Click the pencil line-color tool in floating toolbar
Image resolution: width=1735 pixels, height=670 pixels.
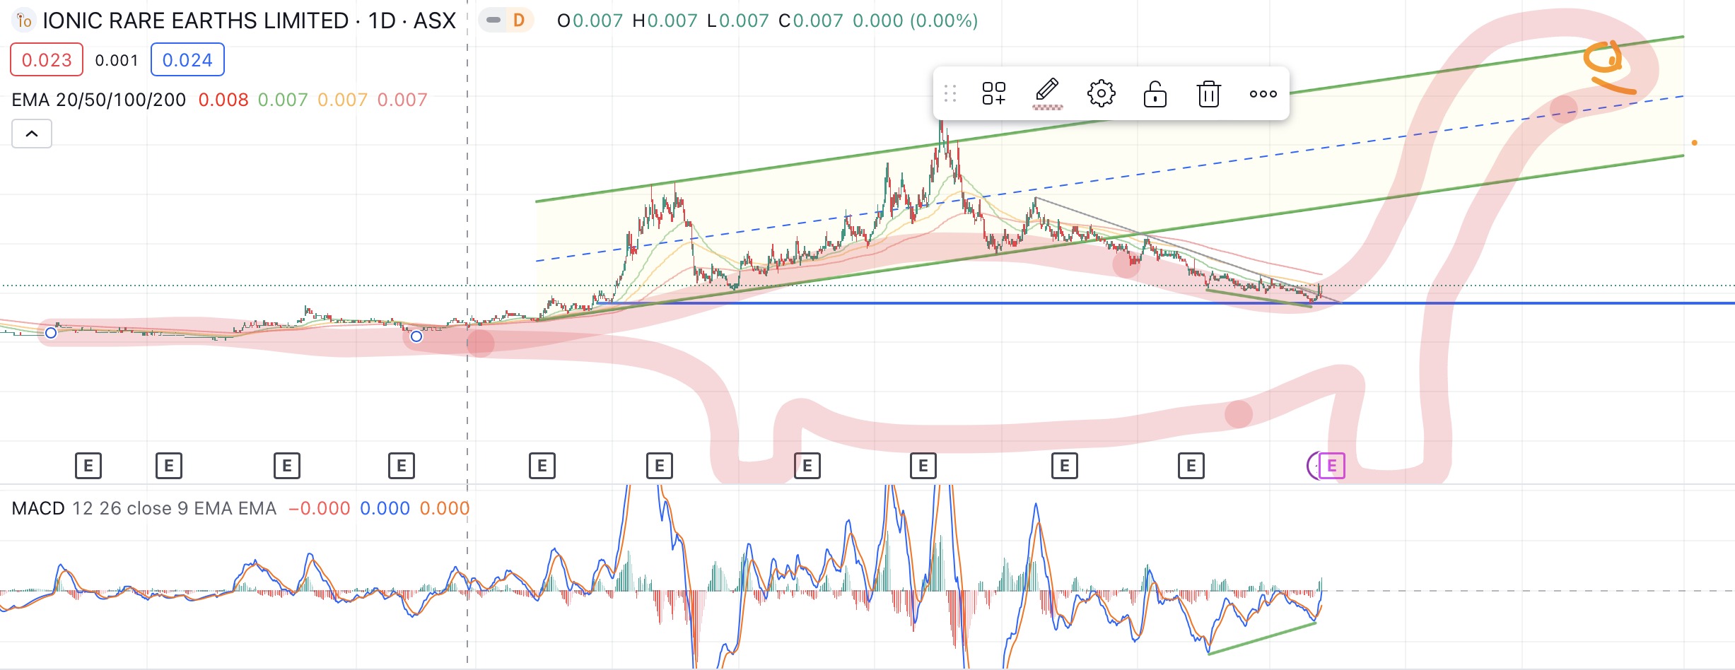click(1047, 93)
